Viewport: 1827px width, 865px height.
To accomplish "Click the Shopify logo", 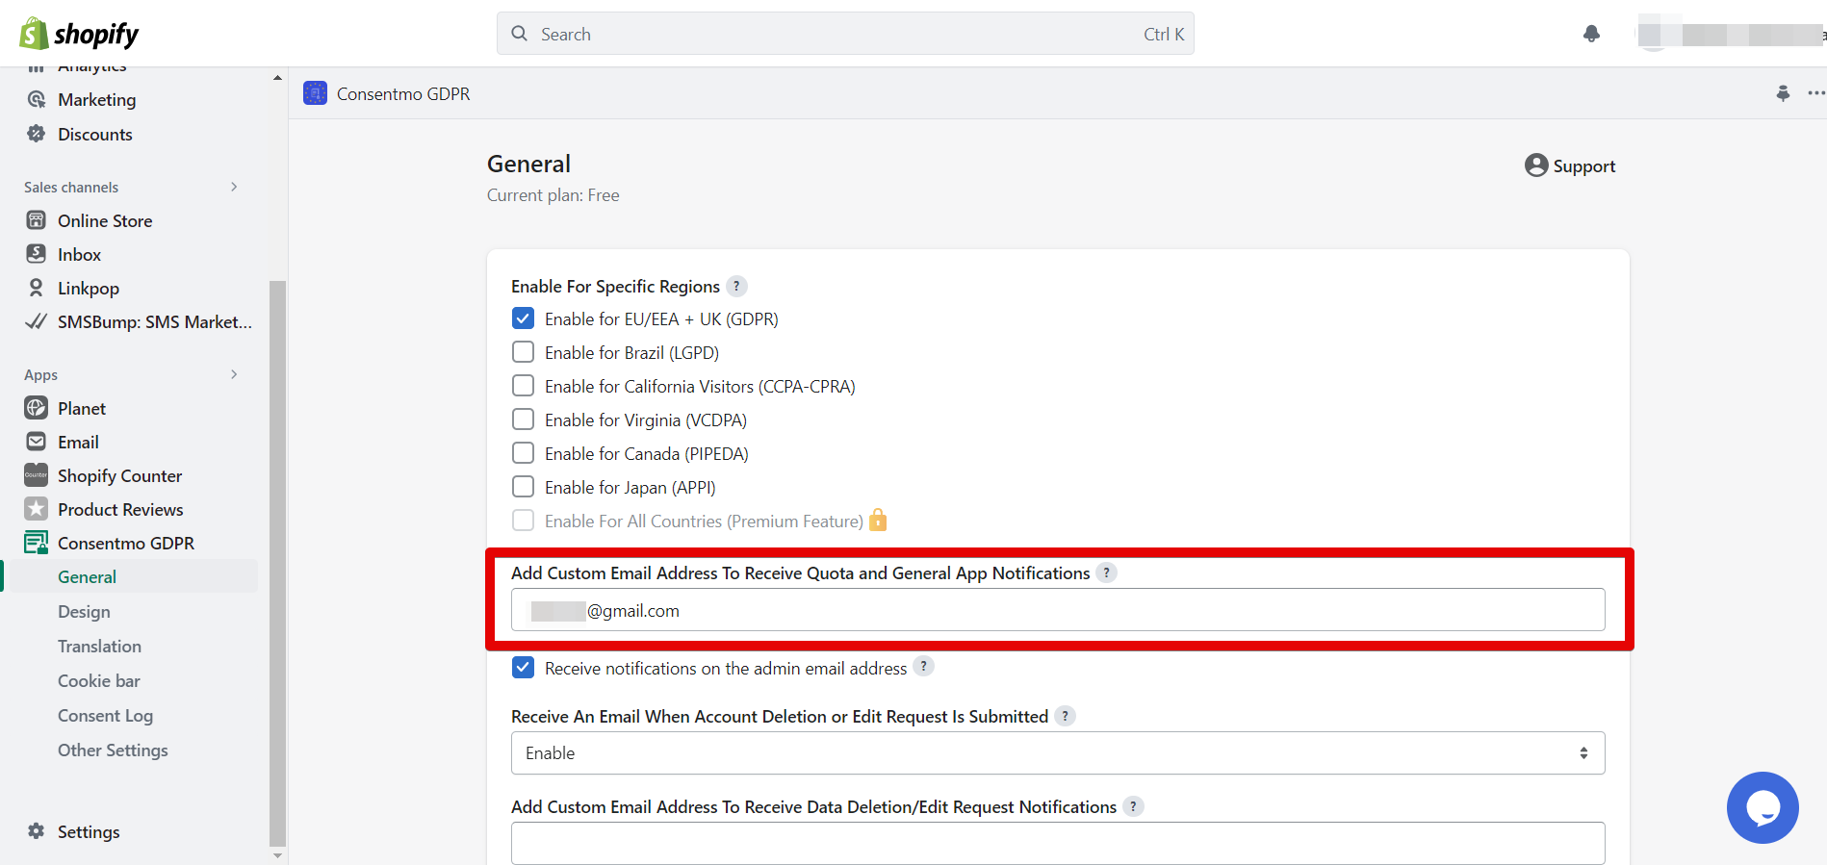I will click(x=79, y=34).
